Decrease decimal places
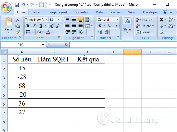177x132 pixels. (106, 32)
